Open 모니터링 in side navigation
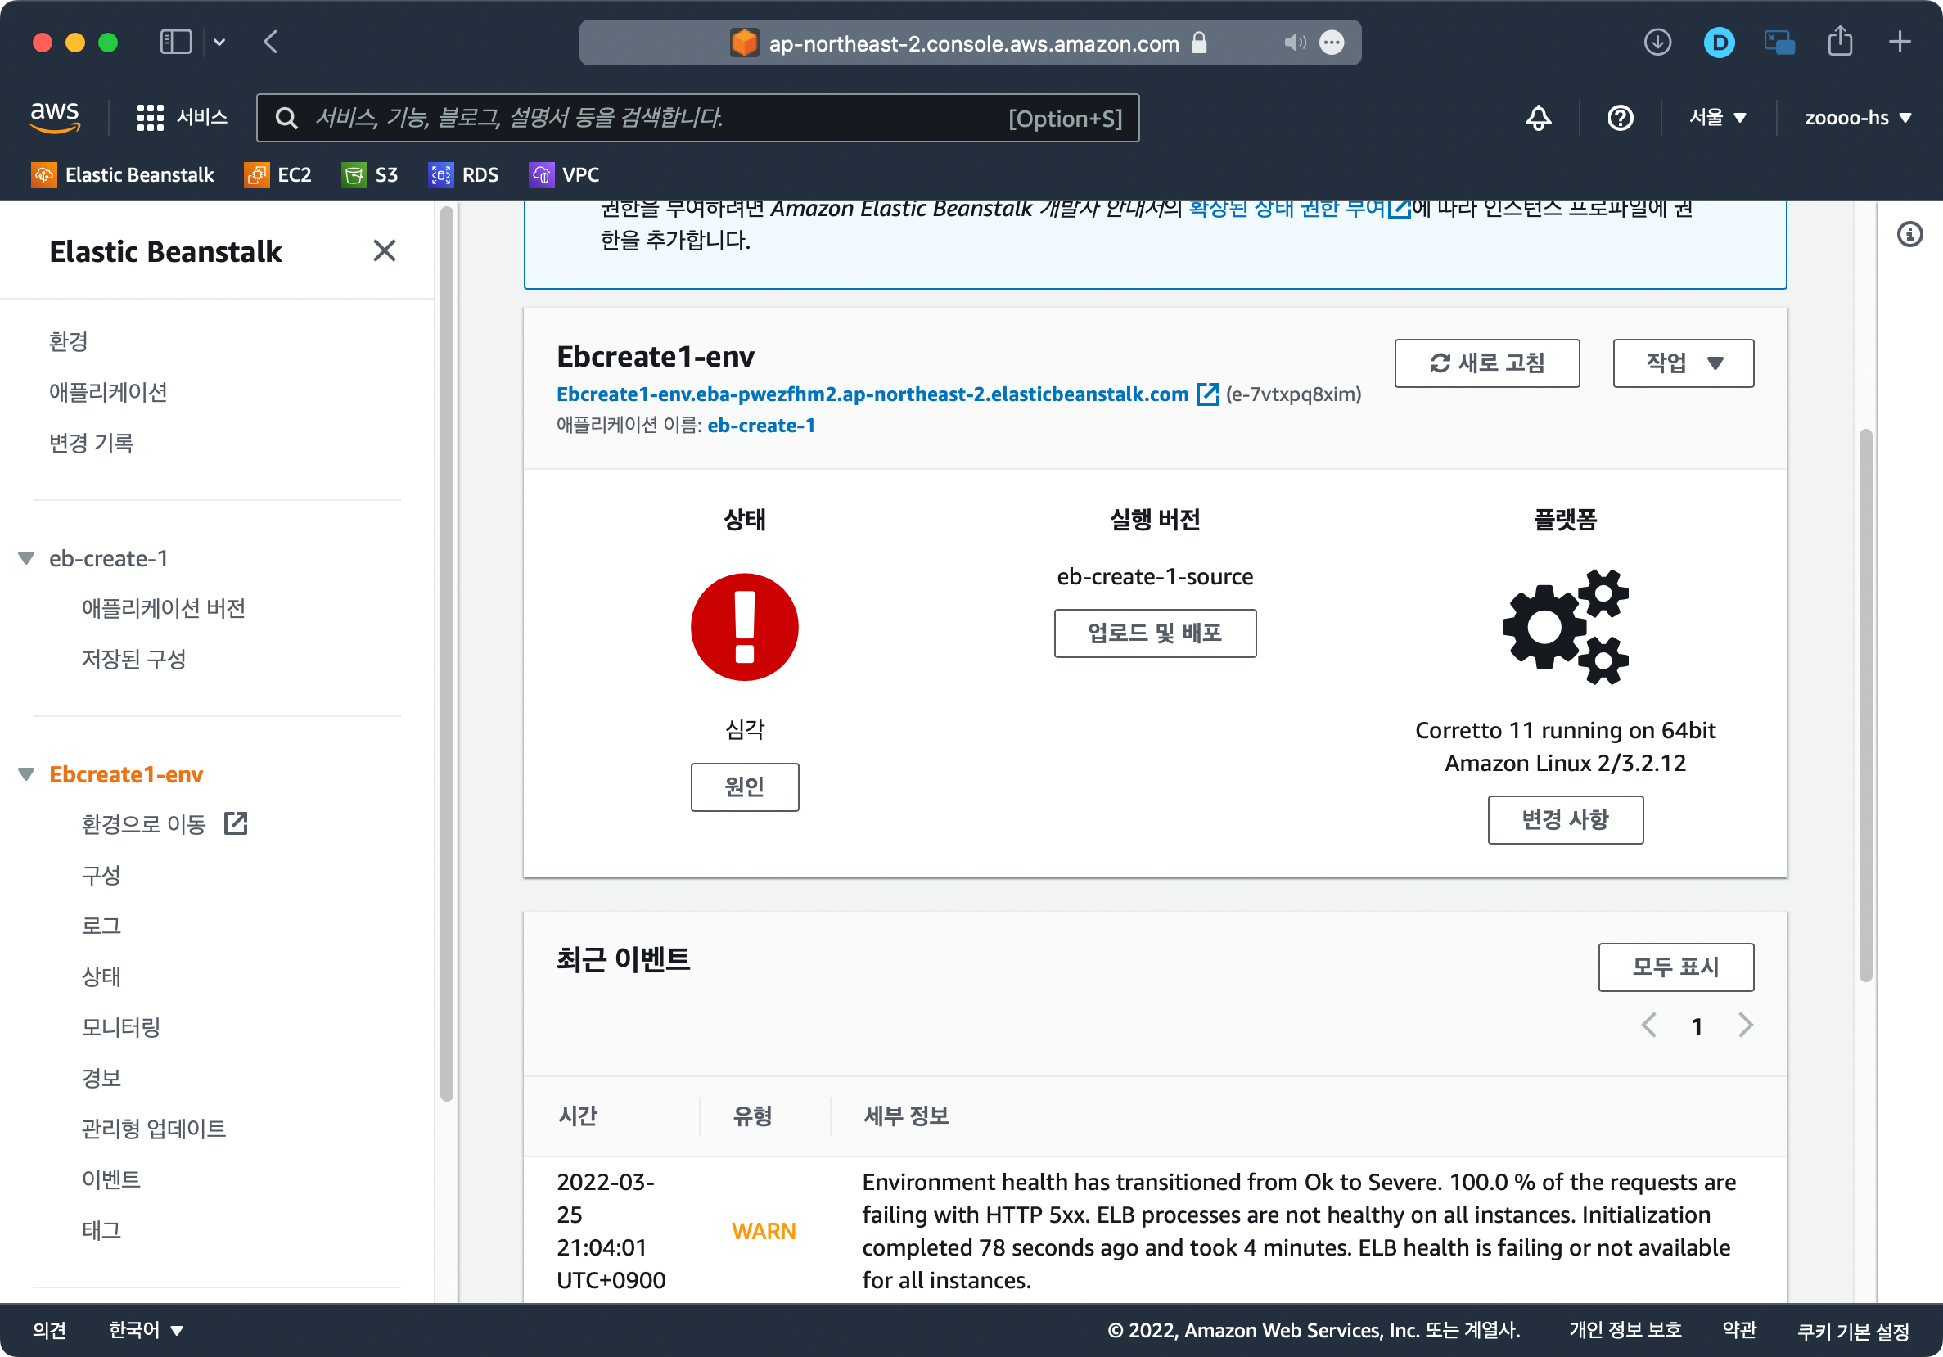The image size is (1943, 1357). click(x=121, y=1027)
